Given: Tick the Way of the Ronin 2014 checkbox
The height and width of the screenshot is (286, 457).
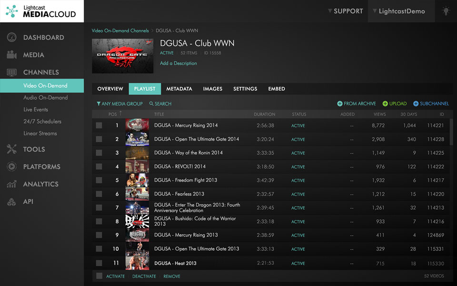Looking at the screenshot, I should point(99,153).
